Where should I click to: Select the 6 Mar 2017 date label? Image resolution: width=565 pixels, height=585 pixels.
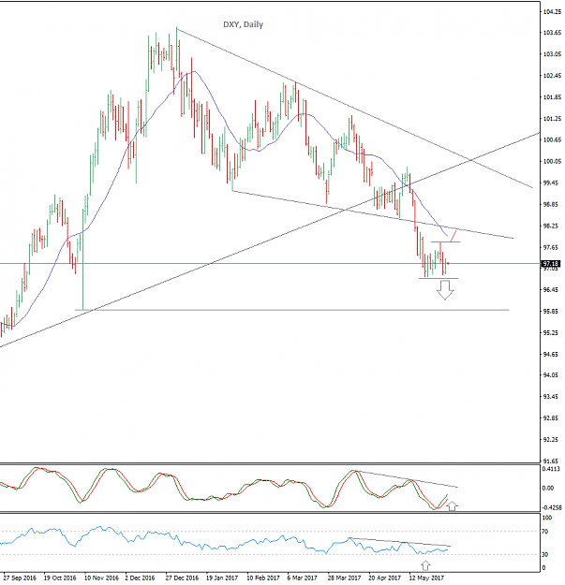(x=302, y=578)
